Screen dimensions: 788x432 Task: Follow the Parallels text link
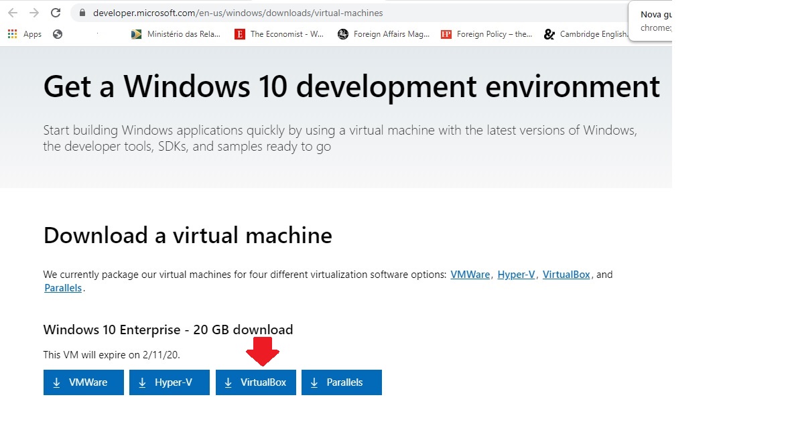pyautogui.click(x=63, y=288)
